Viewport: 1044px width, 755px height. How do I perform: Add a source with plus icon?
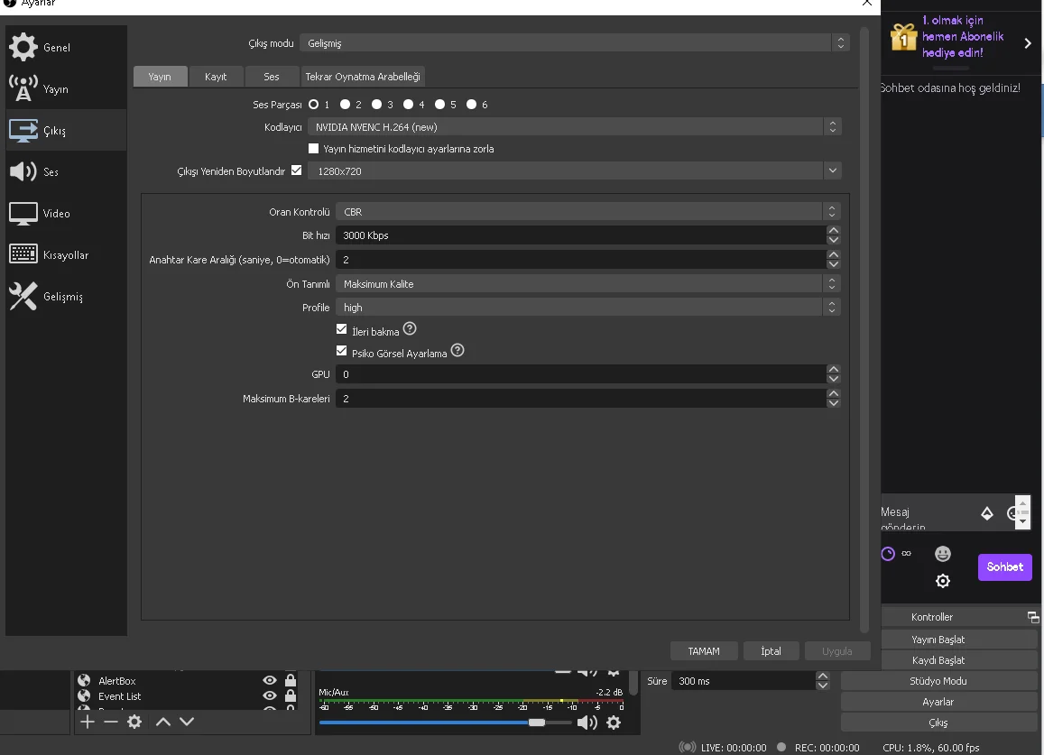88,722
